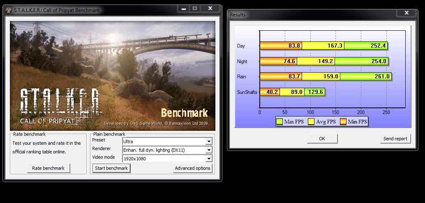Click the SunShafts average FPS value 89.0
425x203 pixels.
[296, 92]
